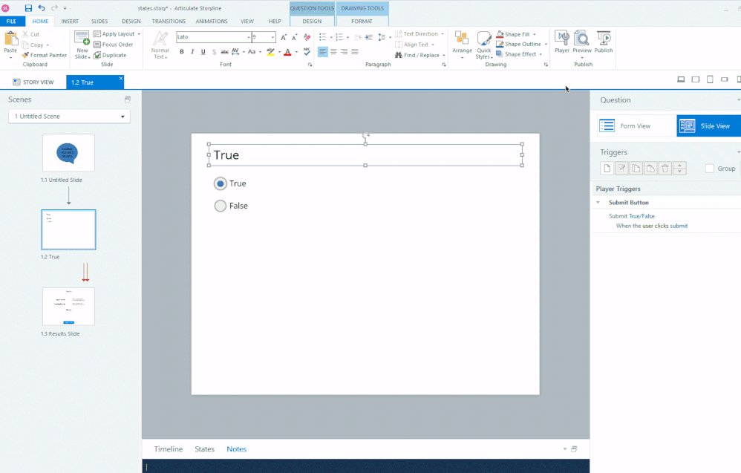Delete the selected trigger using the trash icon

tap(665, 169)
